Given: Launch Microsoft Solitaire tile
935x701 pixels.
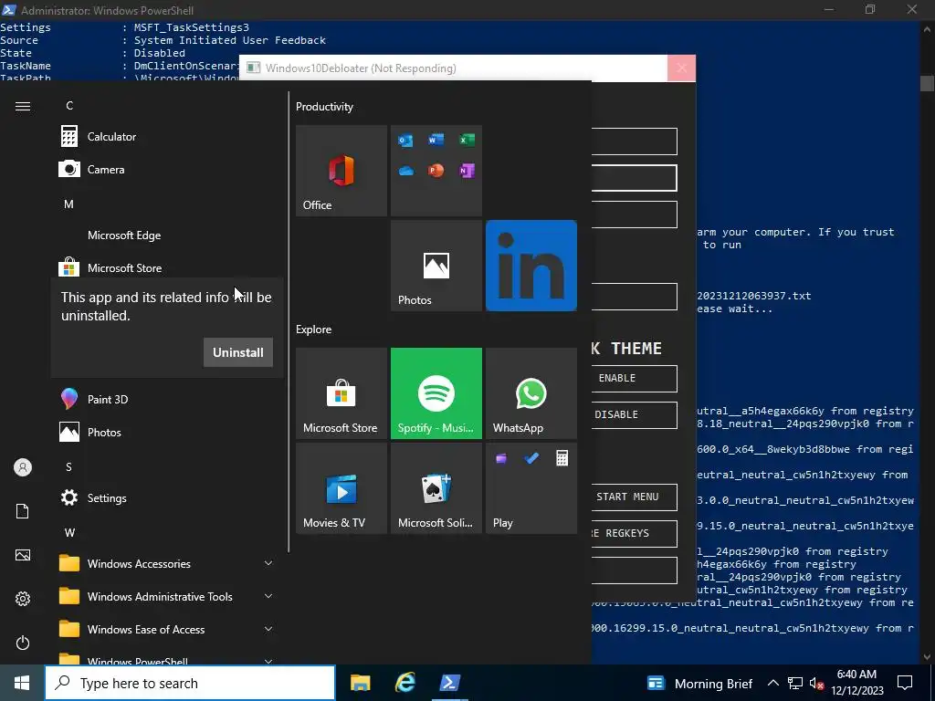Looking at the screenshot, I should [x=436, y=488].
